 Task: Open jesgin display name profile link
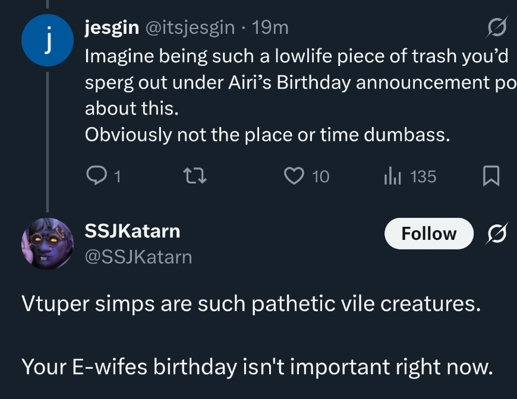pyautogui.click(x=112, y=27)
